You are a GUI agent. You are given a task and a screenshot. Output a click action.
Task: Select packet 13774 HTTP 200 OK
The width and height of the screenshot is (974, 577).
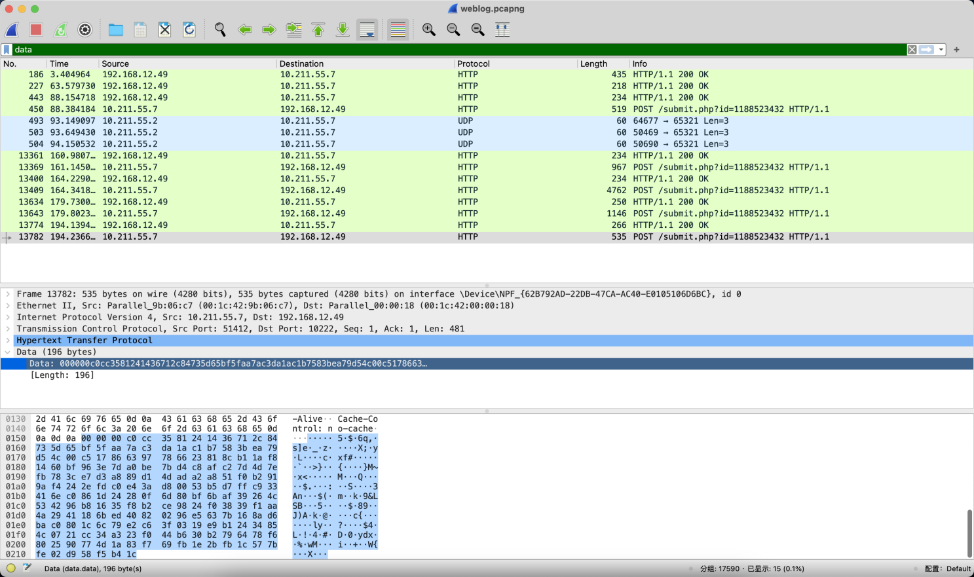pos(487,225)
